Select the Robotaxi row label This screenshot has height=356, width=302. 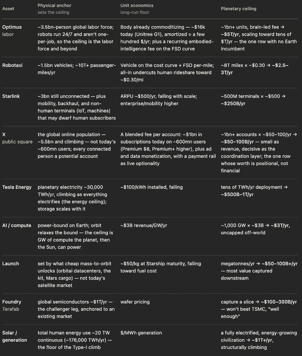tap(12, 65)
